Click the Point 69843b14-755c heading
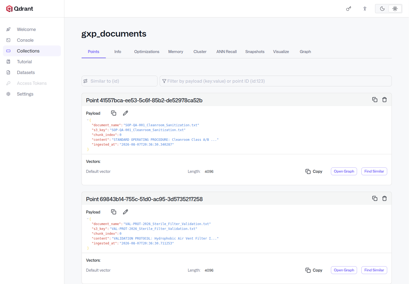Image resolution: width=409 pixels, height=284 pixels. pos(144,199)
